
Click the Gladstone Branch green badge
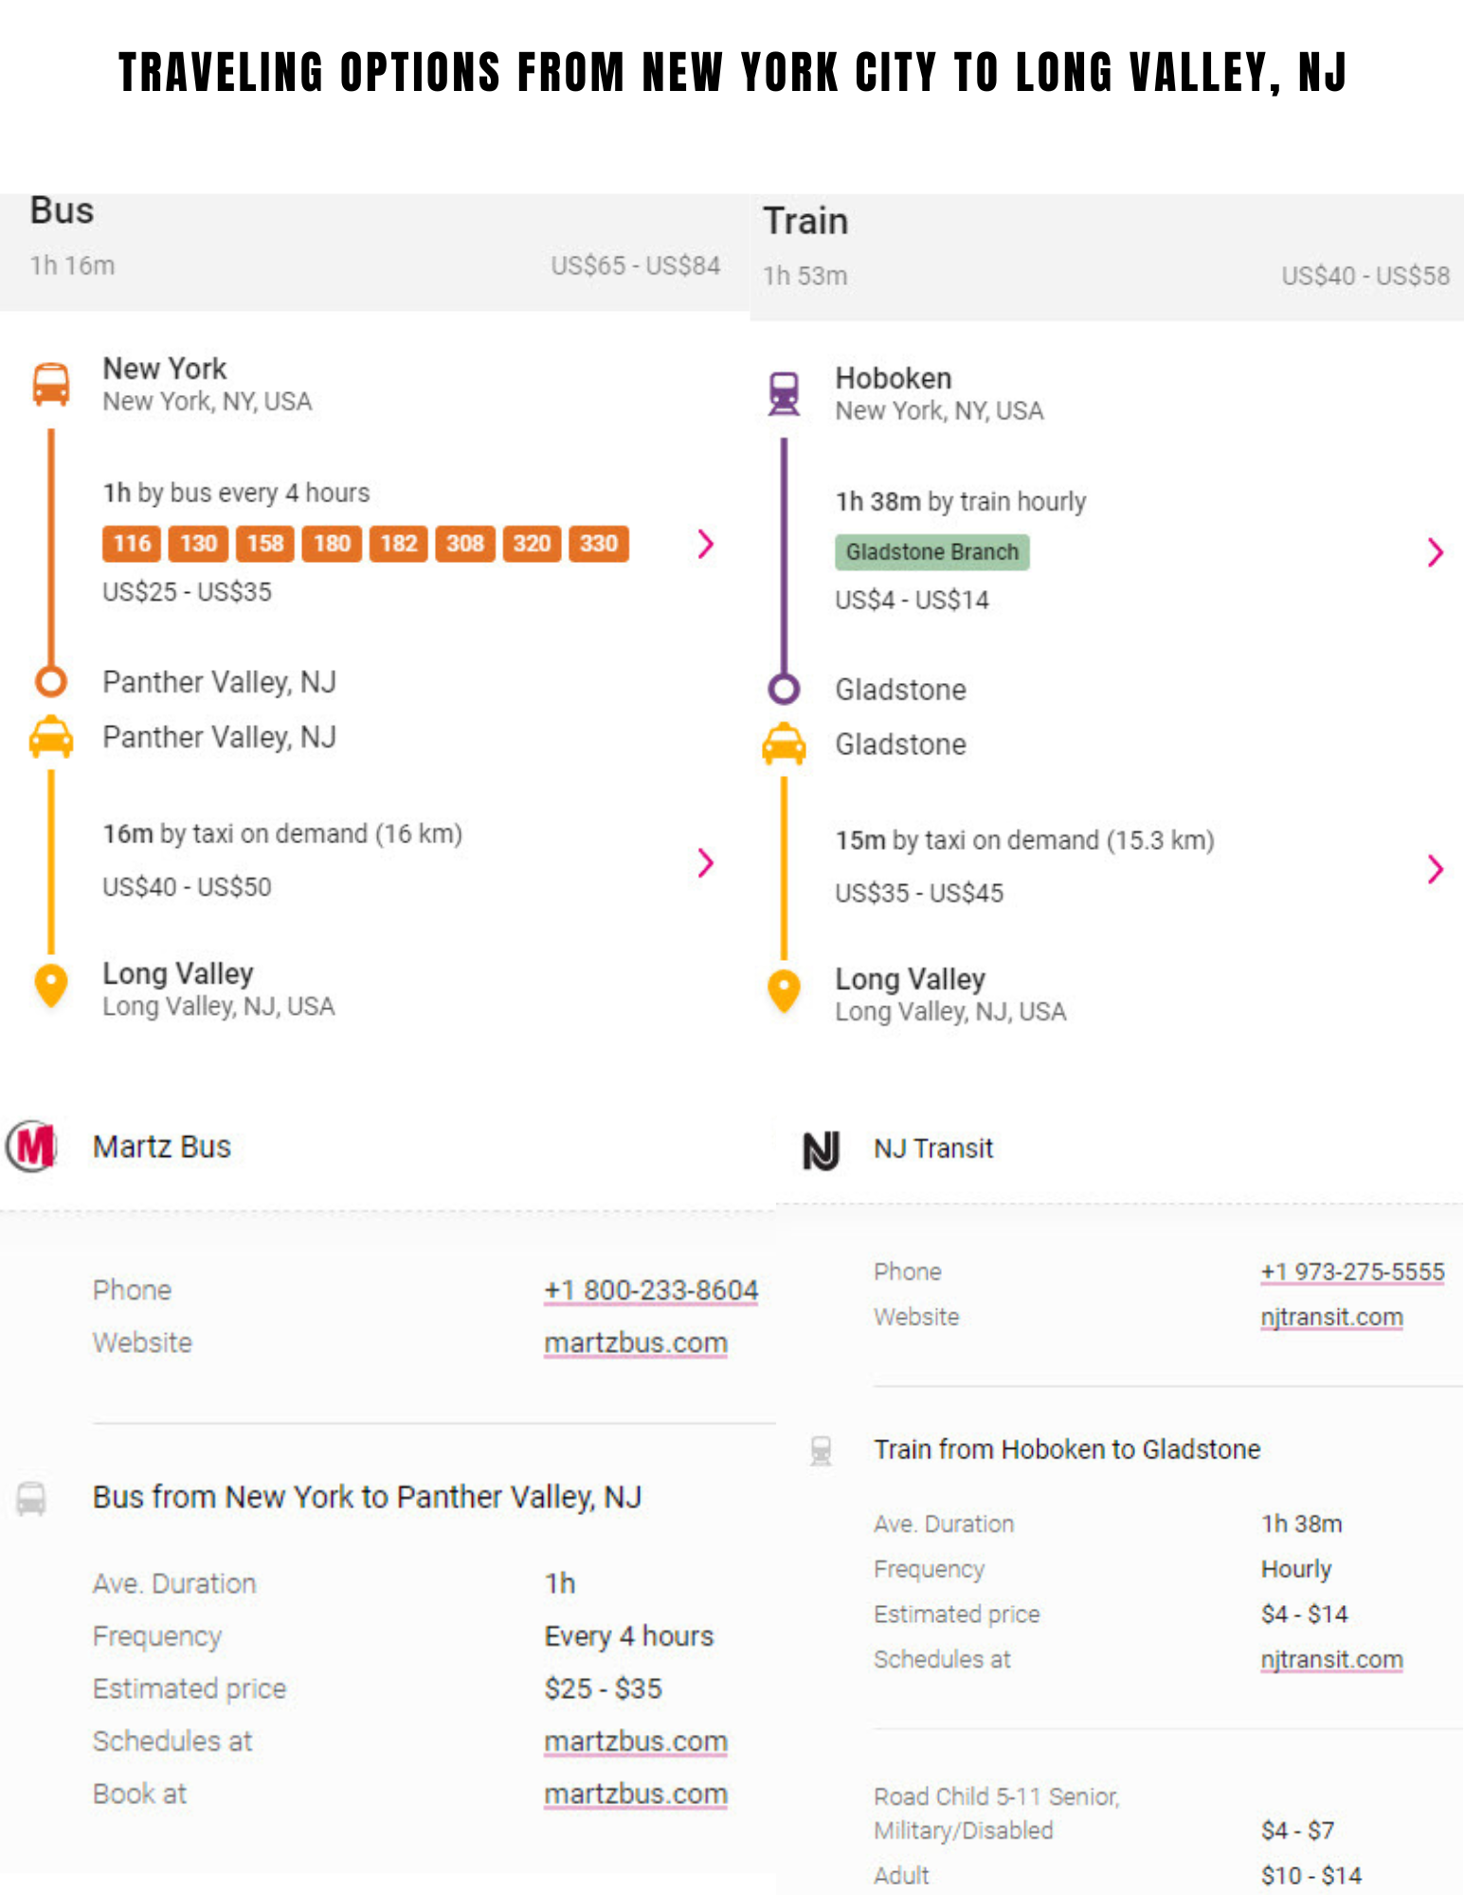click(932, 552)
